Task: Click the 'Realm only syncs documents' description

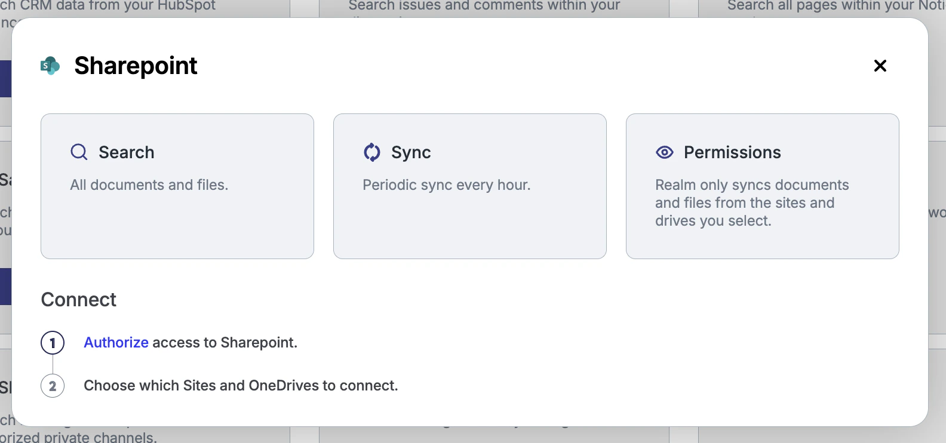Action: (x=752, y=203)
